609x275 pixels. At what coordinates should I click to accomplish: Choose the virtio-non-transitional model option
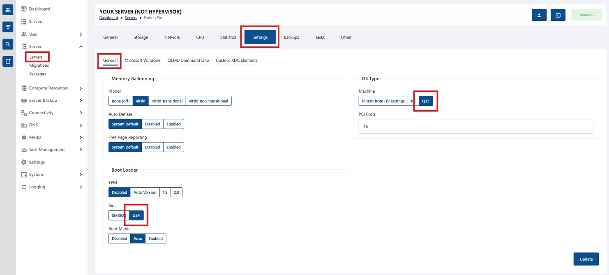point(208,101)
